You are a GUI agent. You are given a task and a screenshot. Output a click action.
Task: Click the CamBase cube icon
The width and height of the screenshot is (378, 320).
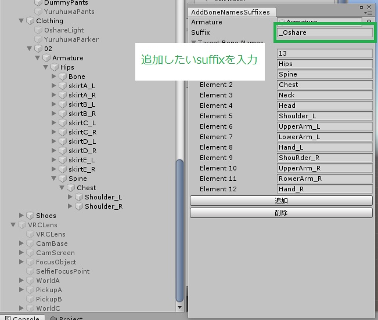pos(30,243)
